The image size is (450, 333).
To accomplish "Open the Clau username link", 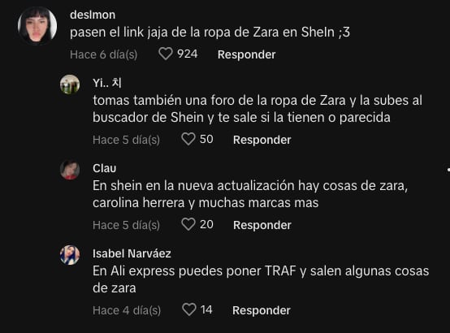I will tap(105, 168).
